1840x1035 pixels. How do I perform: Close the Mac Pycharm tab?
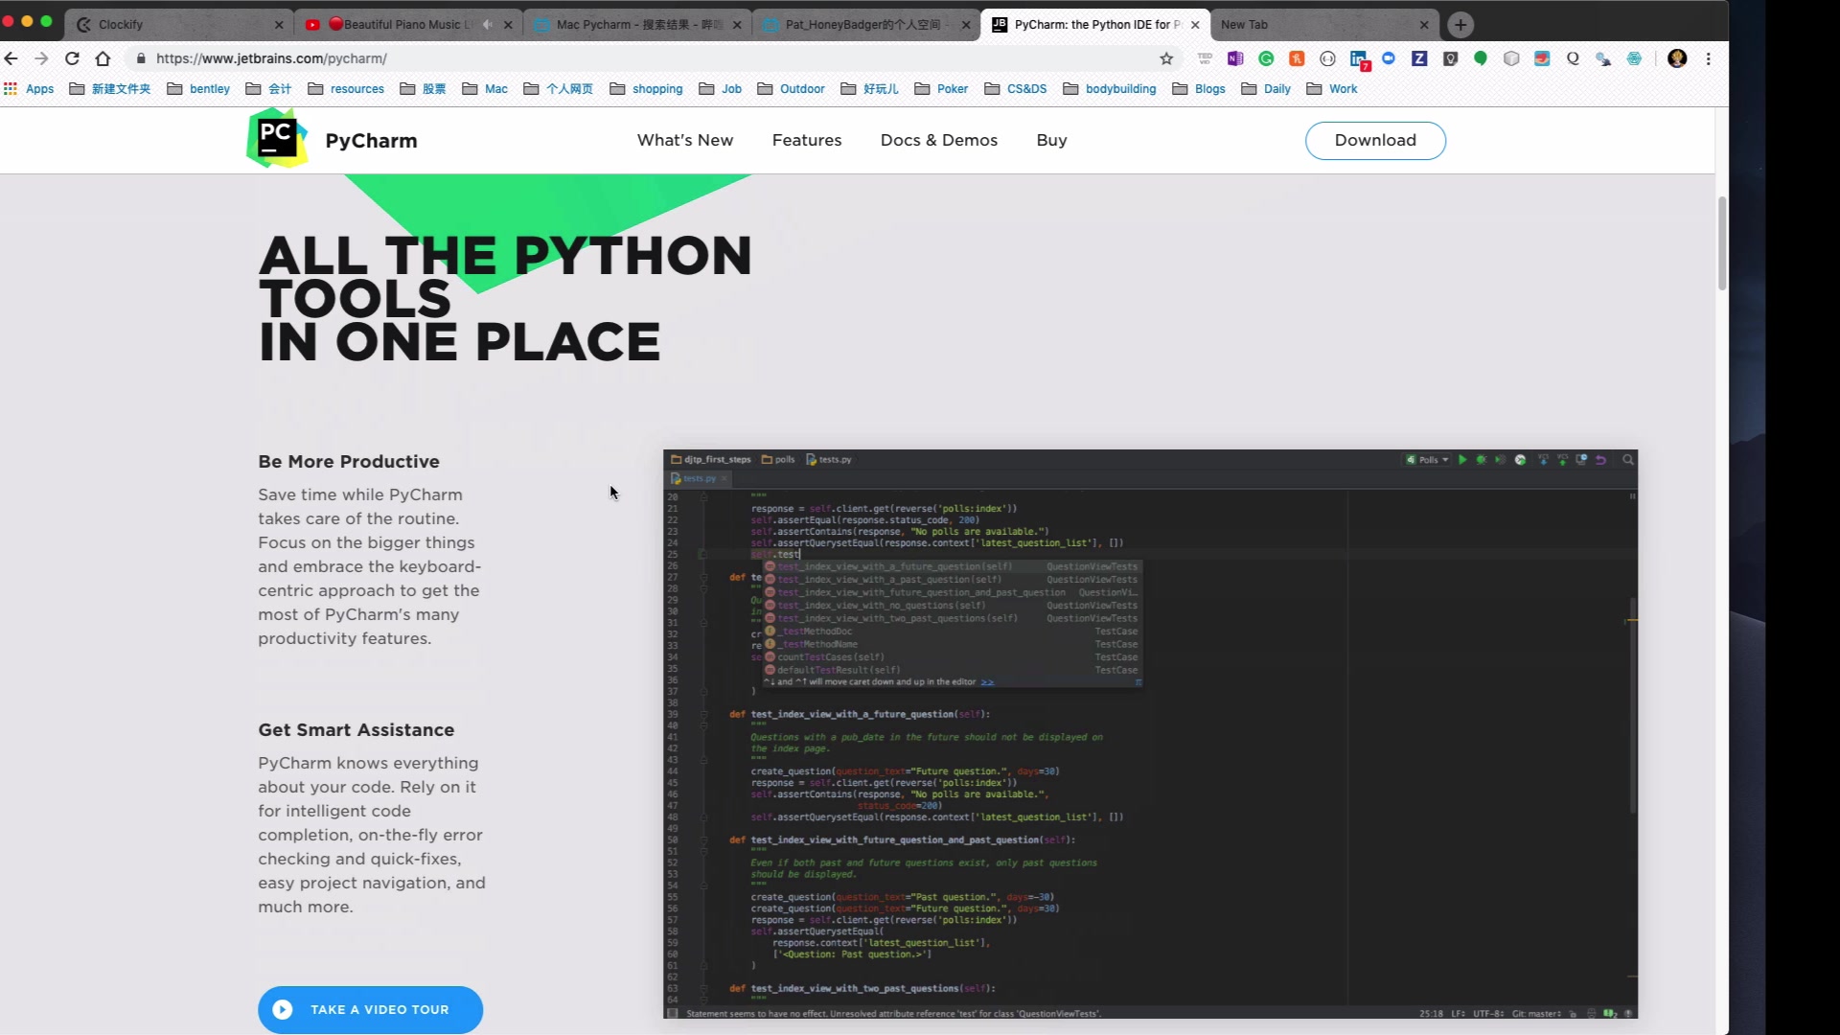coord(737,25)
